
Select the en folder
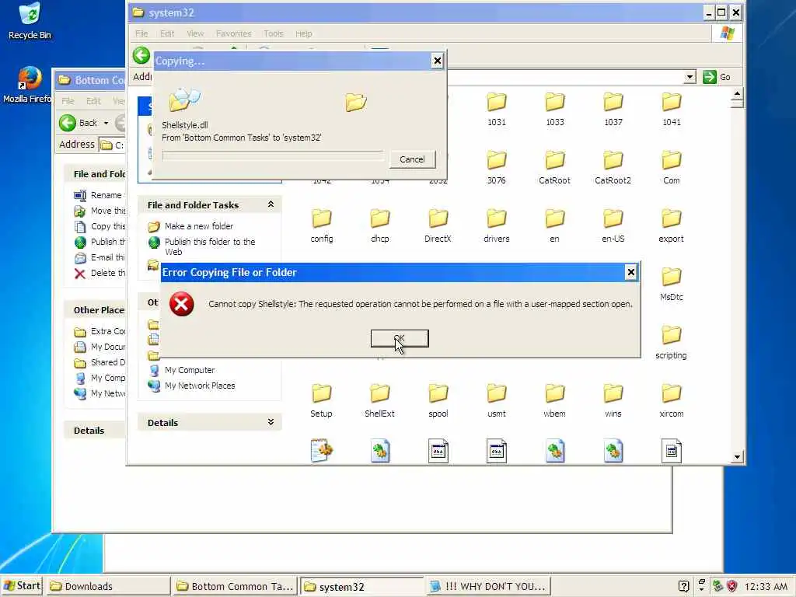[554, 226]
